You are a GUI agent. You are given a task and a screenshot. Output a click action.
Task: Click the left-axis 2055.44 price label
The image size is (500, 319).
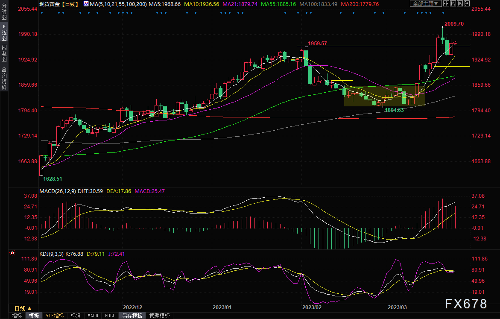[x=27, y=9]
